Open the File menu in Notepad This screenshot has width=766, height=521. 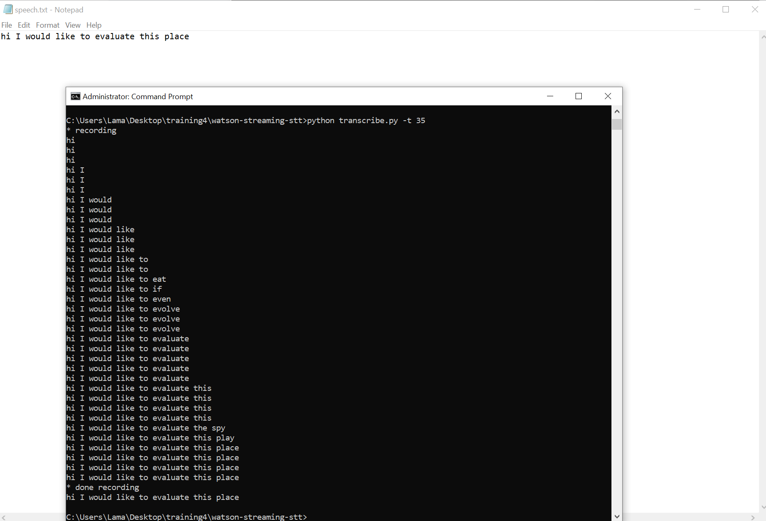tap(7, 25)
